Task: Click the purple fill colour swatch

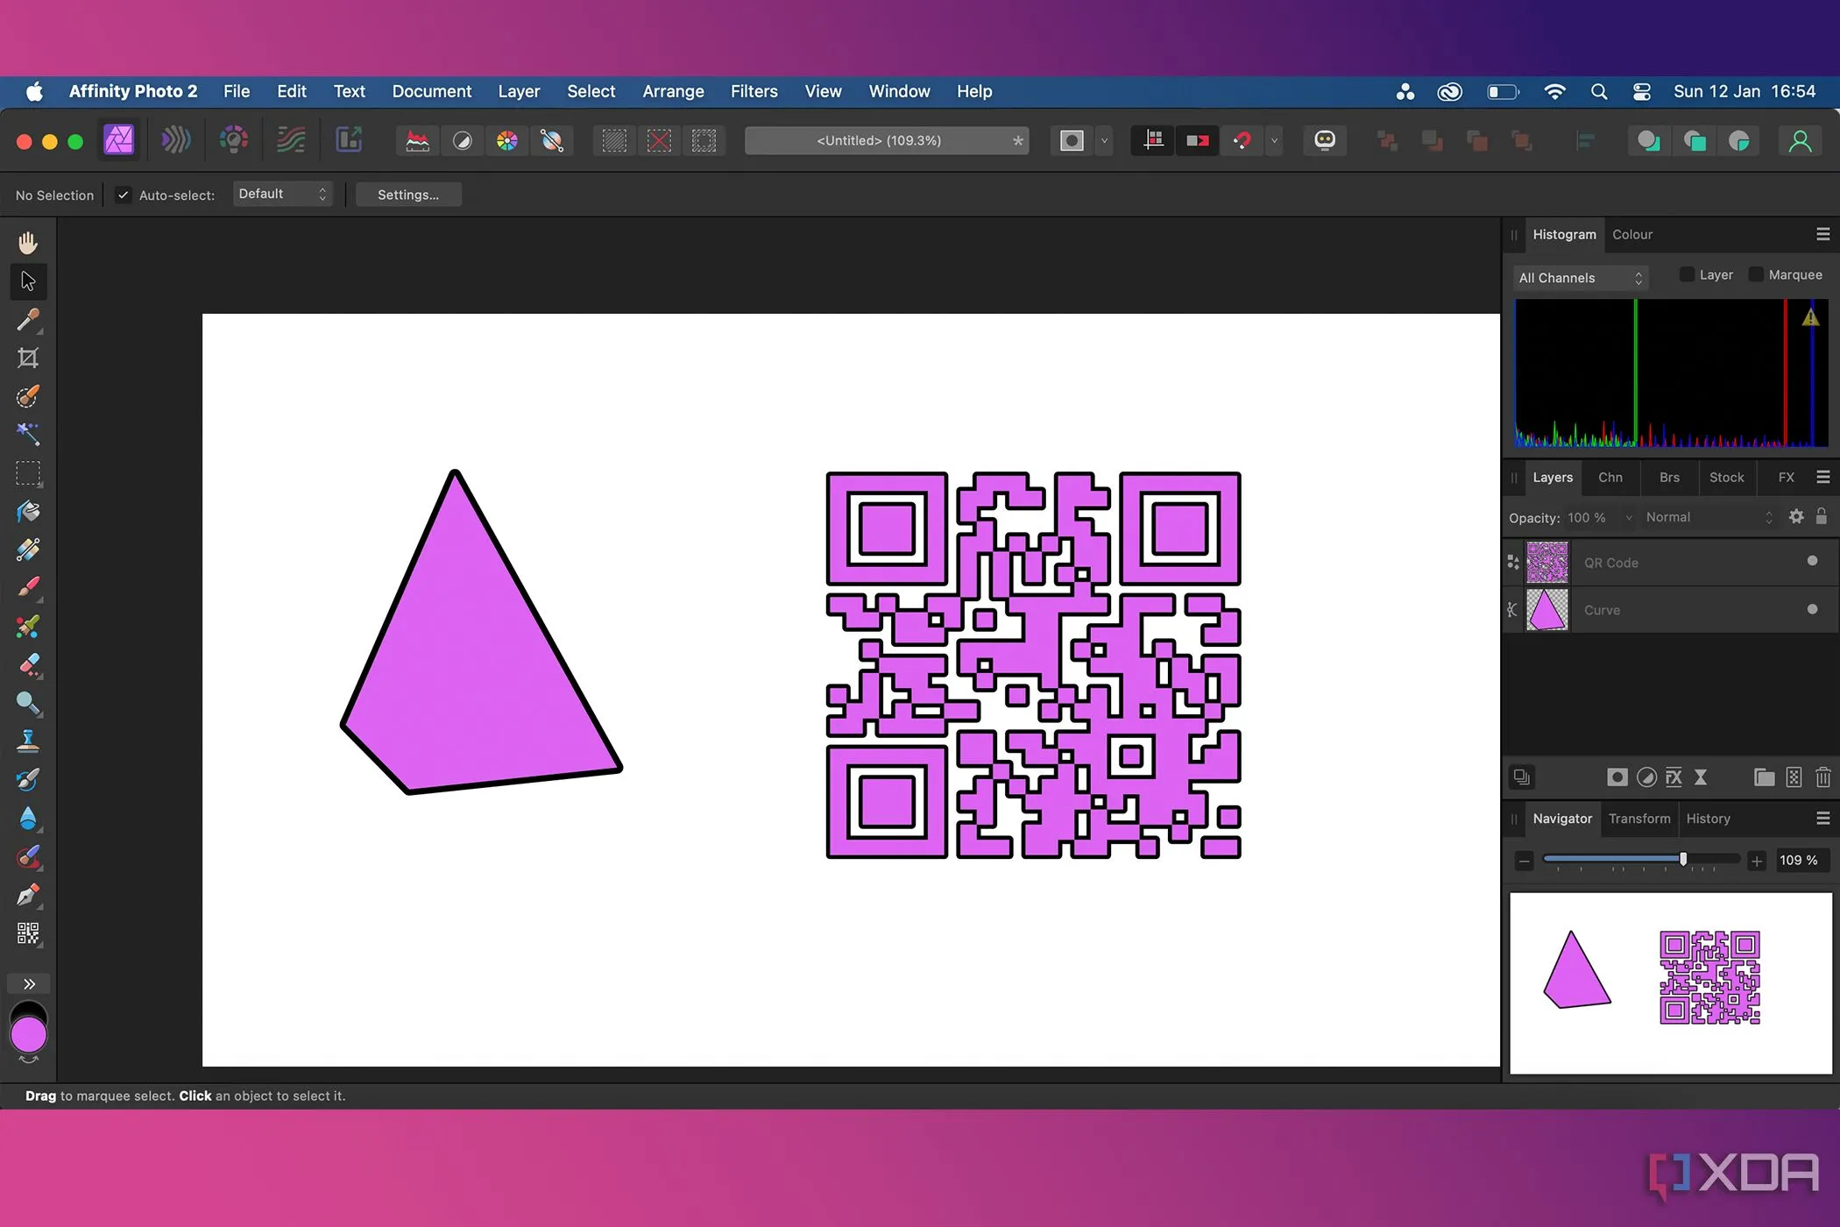Action: pos(29,1034)
